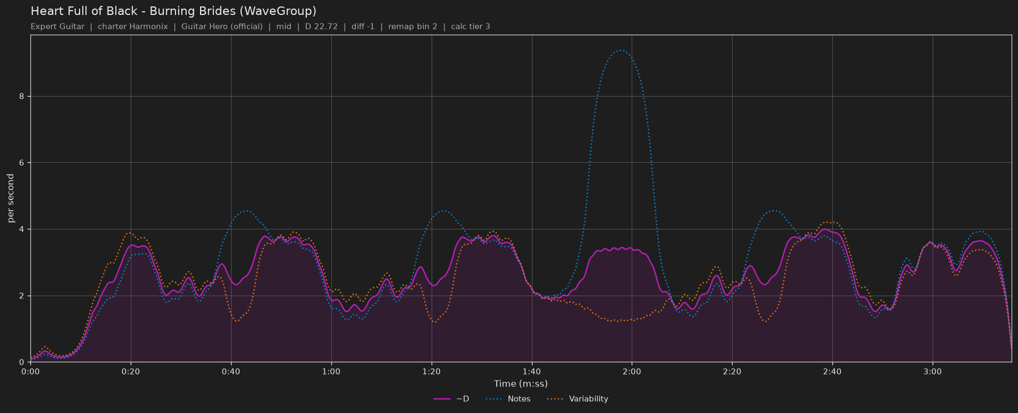
Task: Click the remap bin 2 label
Action: (x=412, y=26)
